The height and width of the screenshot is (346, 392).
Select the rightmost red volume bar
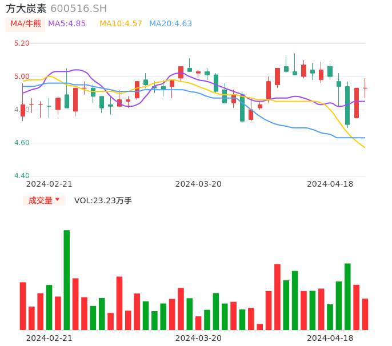pyautogui.click(x=365, y=314)
